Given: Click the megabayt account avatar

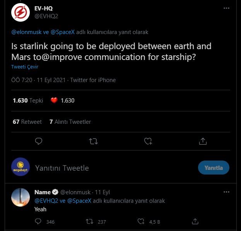Looking at the screenshot, I should point(21,168).
